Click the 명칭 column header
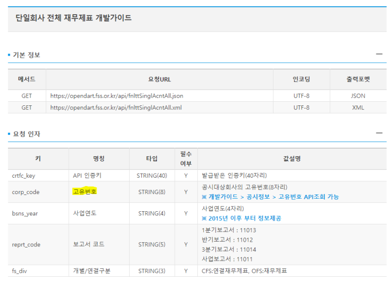The height and width of the screenshot is (281, 390). [99, 158]
